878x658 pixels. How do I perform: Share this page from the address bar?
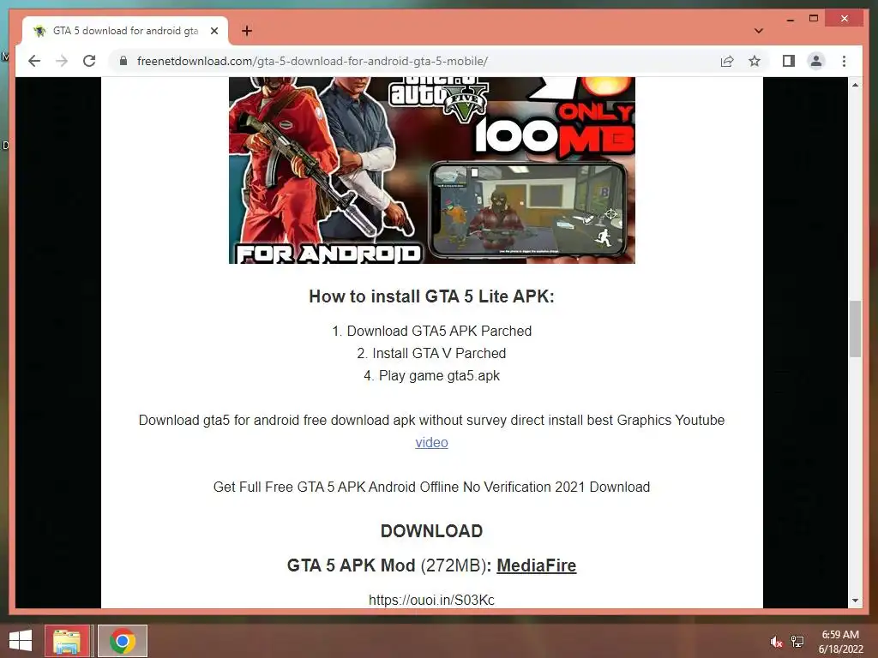[x=727, y=61]
